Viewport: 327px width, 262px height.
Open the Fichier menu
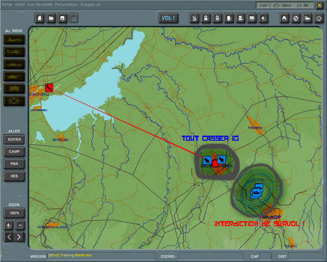pos(7,5)
